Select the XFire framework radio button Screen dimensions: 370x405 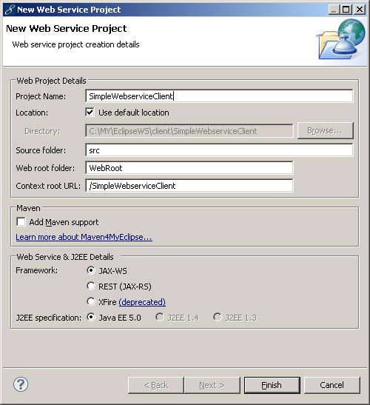pos(90,301)
